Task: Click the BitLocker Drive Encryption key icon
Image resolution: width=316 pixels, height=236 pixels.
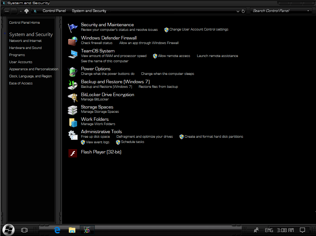Action: click(72, 98)
